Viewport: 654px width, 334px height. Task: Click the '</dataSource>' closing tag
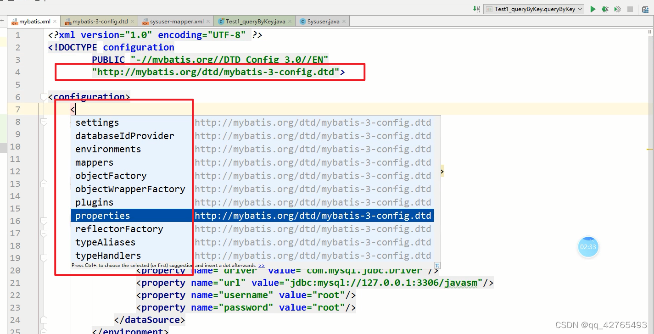tap(150, 320)
